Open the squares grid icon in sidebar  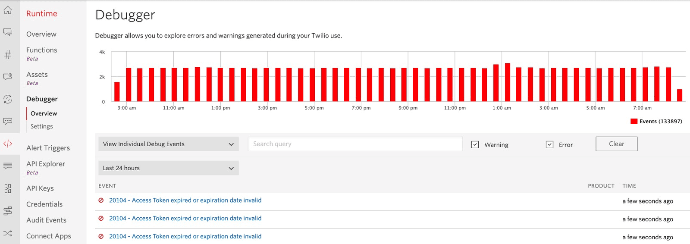tap(8, 188)
